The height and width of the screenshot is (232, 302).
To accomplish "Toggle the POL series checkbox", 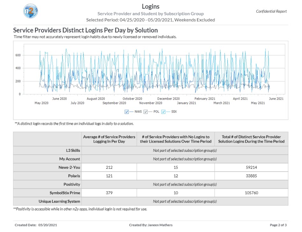I will [146, 112].
